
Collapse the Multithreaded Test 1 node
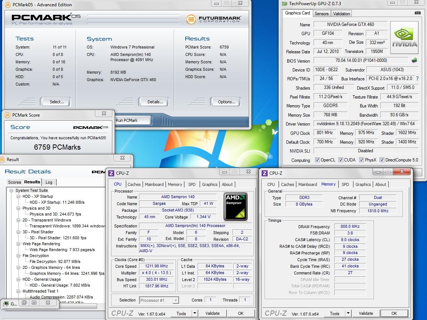[x=18, y=291]
